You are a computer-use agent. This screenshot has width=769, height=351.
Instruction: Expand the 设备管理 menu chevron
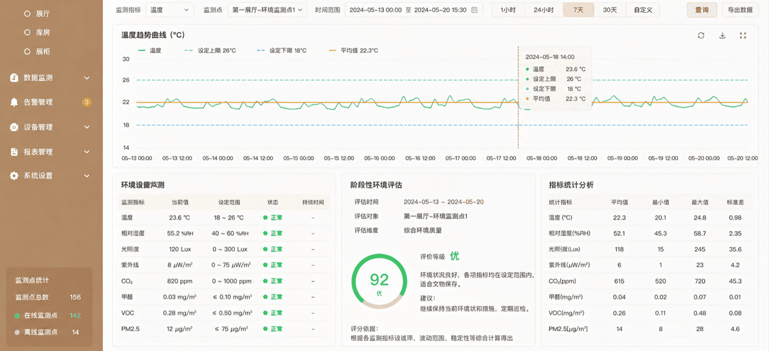point(87,127)
